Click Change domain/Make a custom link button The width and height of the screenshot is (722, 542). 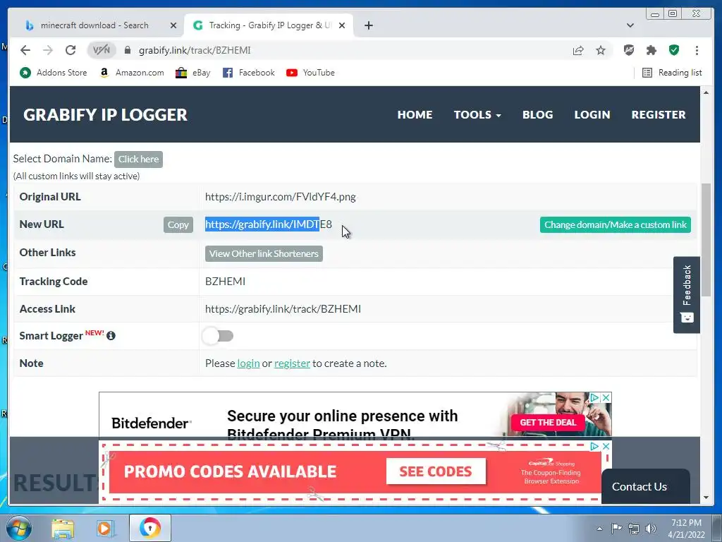(615, 224)
